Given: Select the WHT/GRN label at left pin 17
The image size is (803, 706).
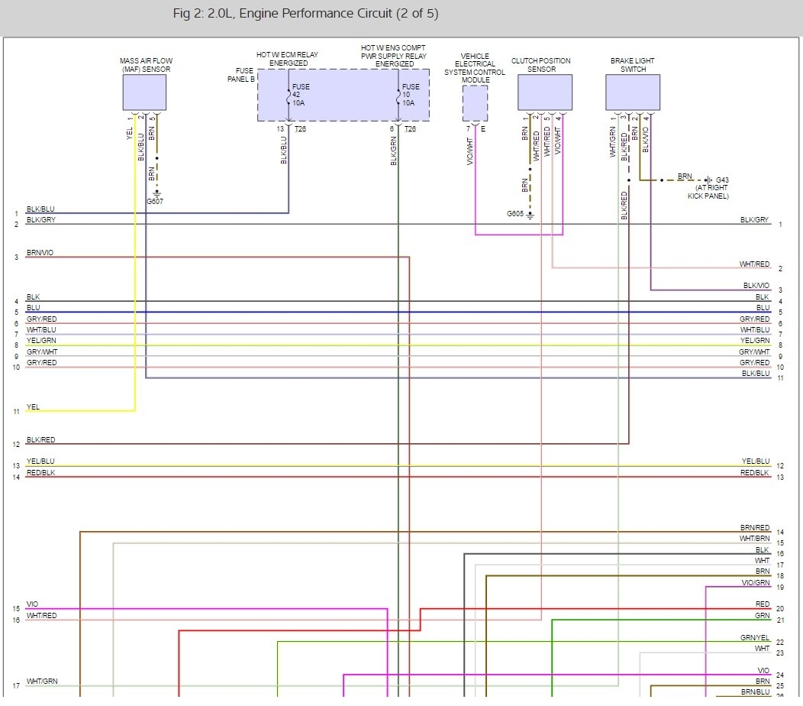Looking at the screenshot, I should click(x=42, y=681).
